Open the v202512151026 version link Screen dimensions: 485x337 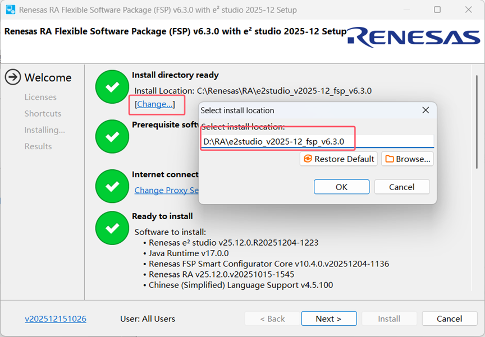coord(56,318)
